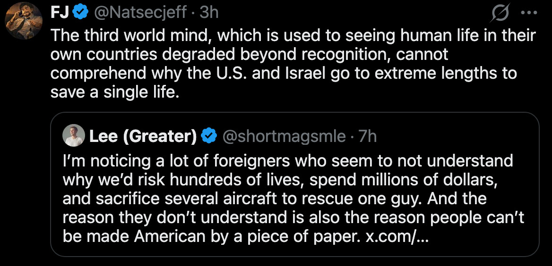This screenshot has height=266, width=552.
Task: Click Lee (Greater)'s blue verified badge
Action: [x=208, y=137]
